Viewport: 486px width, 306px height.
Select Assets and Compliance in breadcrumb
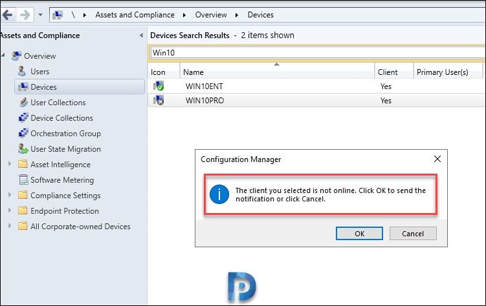point(135,15)
